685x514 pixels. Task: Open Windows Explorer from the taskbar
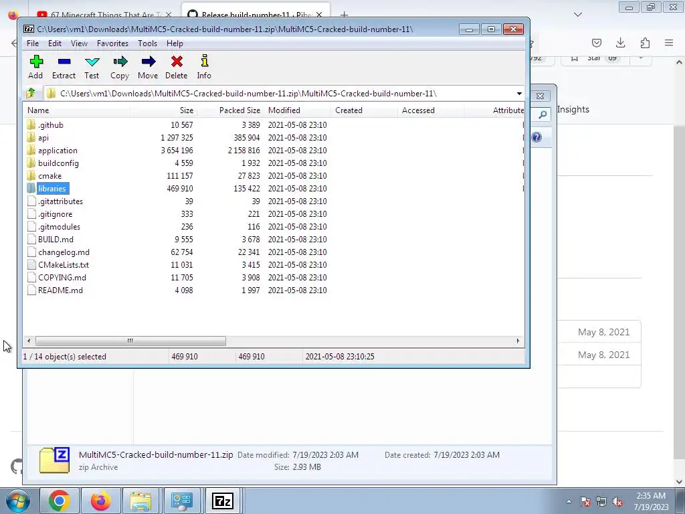(140, 501)
